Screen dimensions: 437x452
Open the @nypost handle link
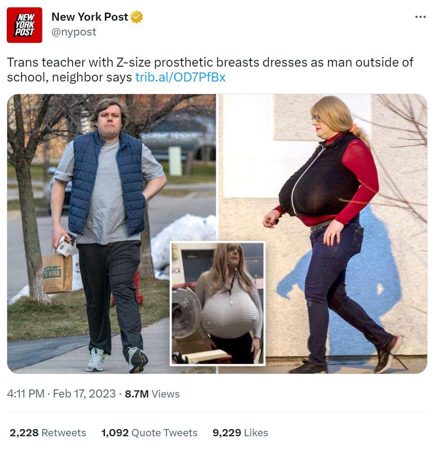pos(74,32)
